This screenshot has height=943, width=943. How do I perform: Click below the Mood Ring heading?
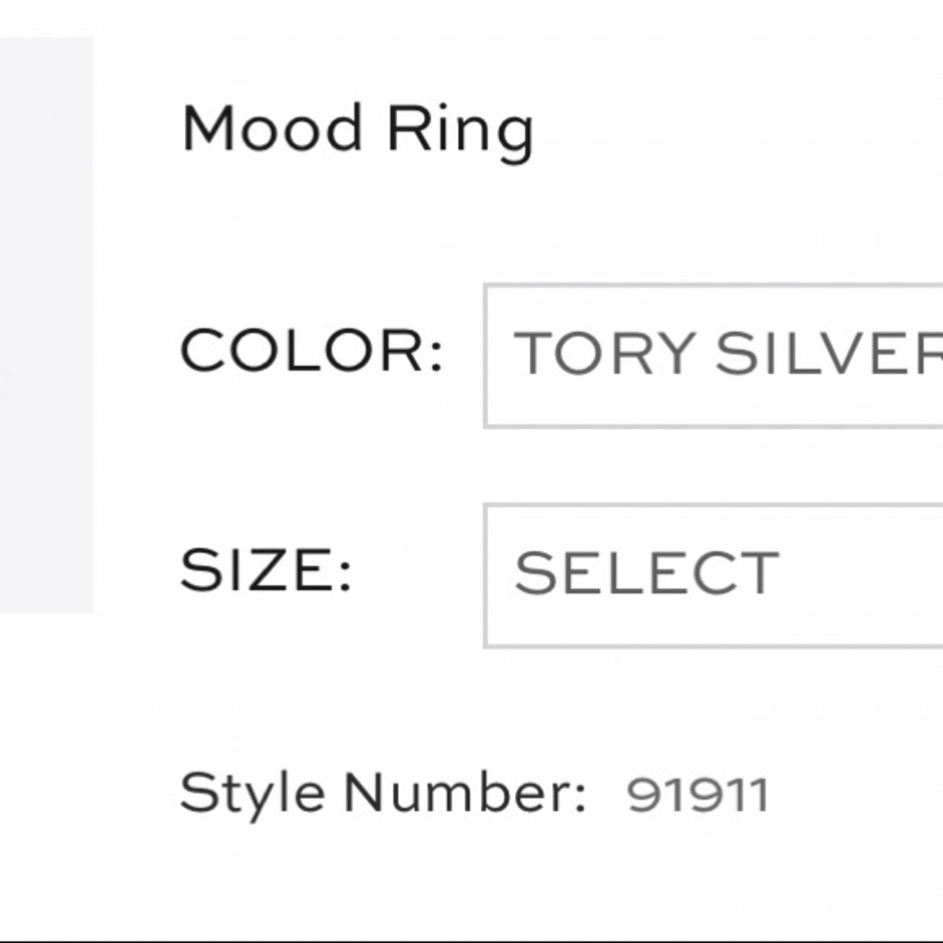(358, 207)
